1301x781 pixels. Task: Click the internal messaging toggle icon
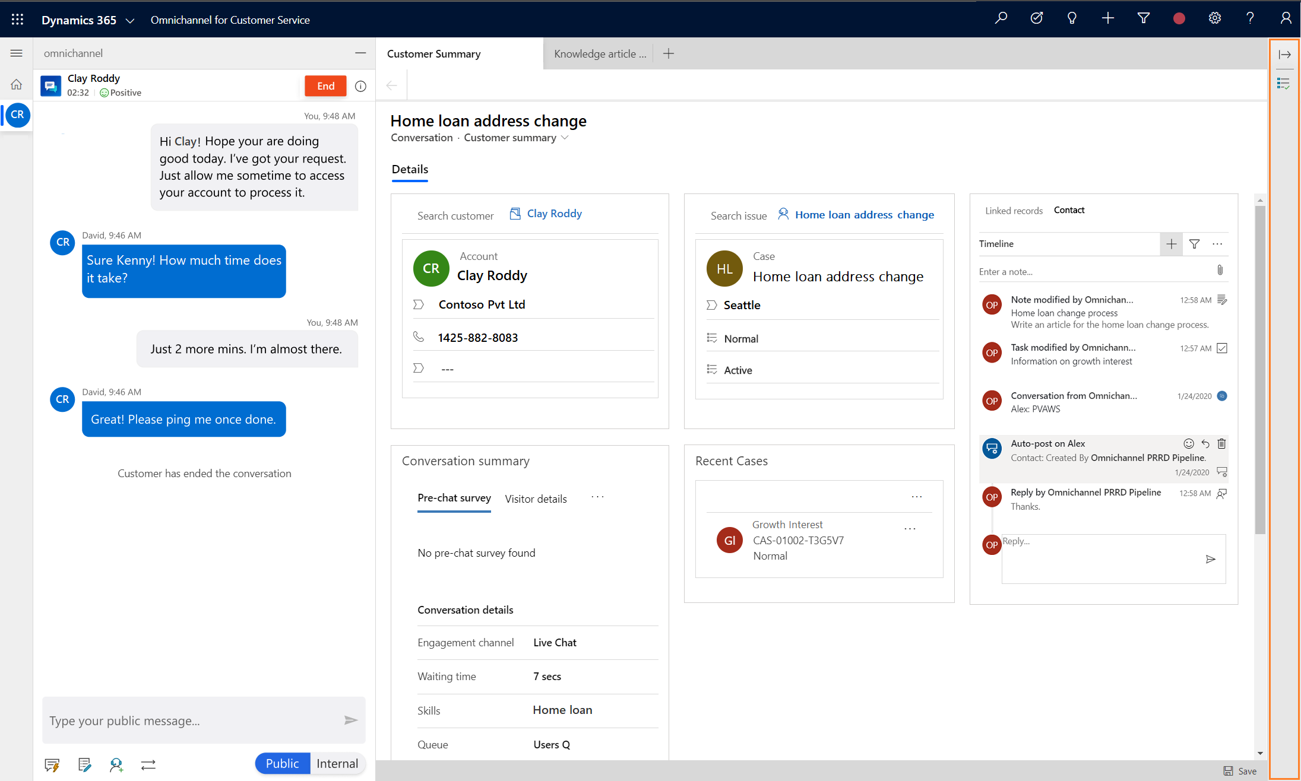[x=337, y=764]
